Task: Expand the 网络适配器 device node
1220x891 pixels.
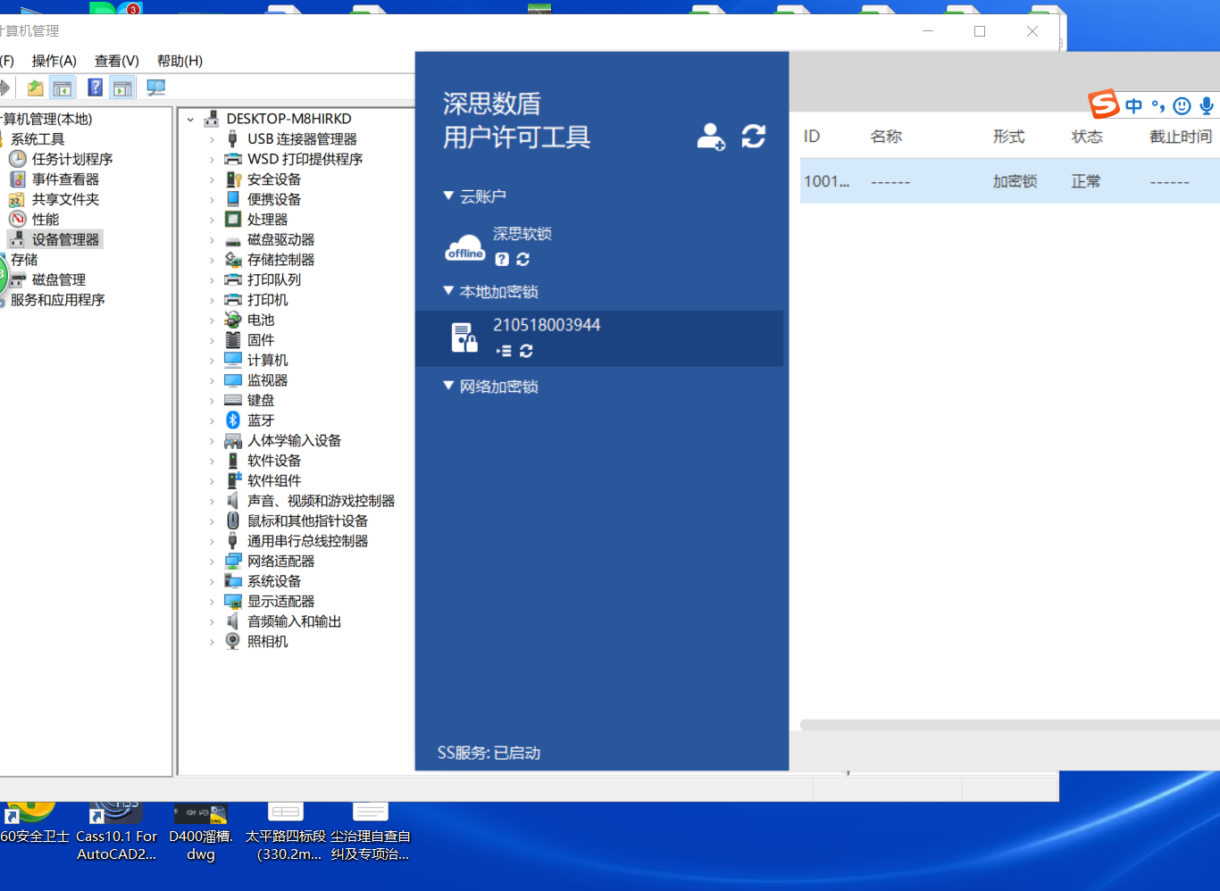Action: 212,562
